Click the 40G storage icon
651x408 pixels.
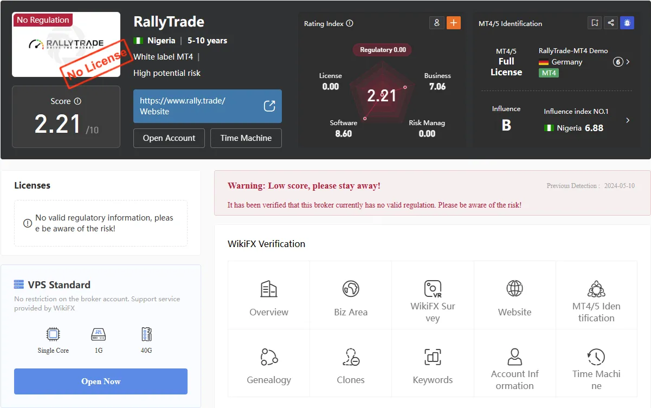tap(146, 334)
